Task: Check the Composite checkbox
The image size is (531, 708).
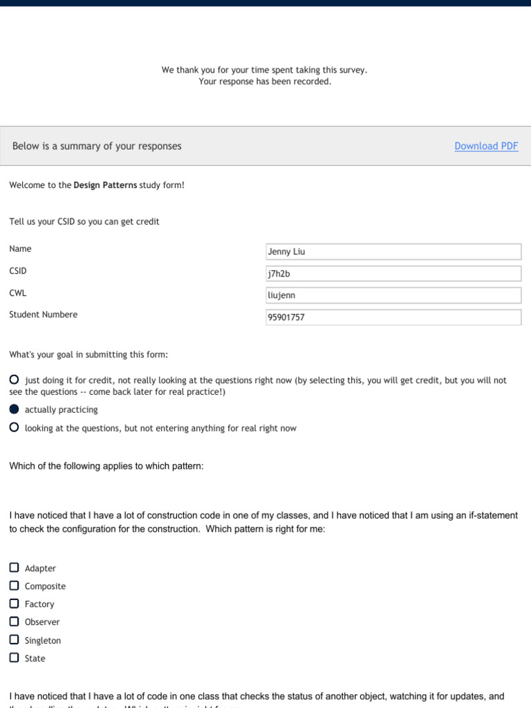Action: [x=15, y=586]
